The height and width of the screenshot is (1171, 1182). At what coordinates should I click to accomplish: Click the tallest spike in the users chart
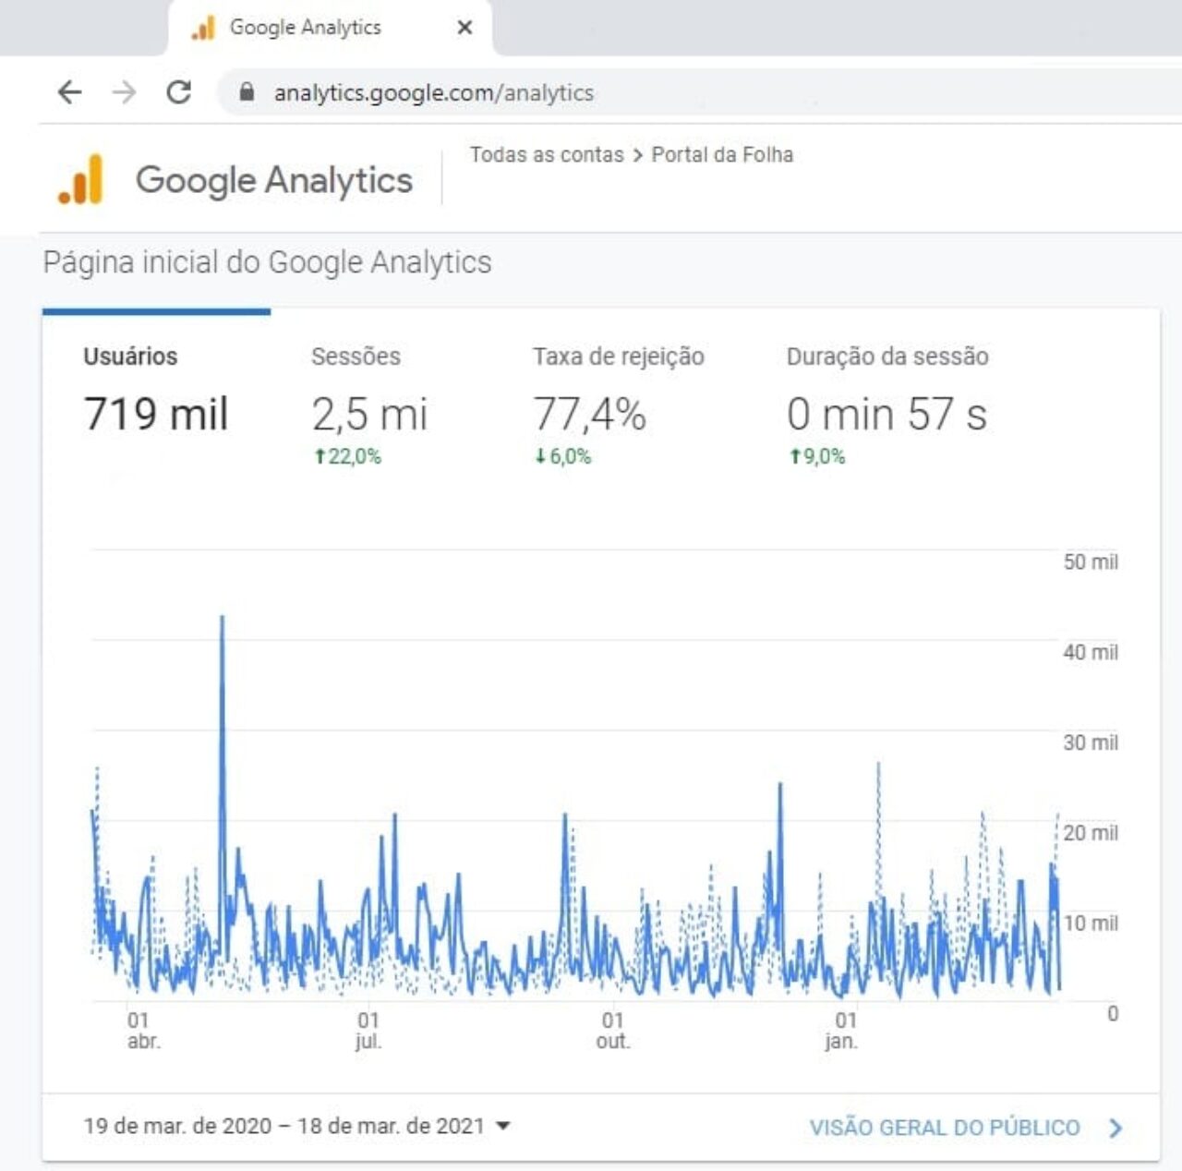pyautogui.click(x=222, y=617)
